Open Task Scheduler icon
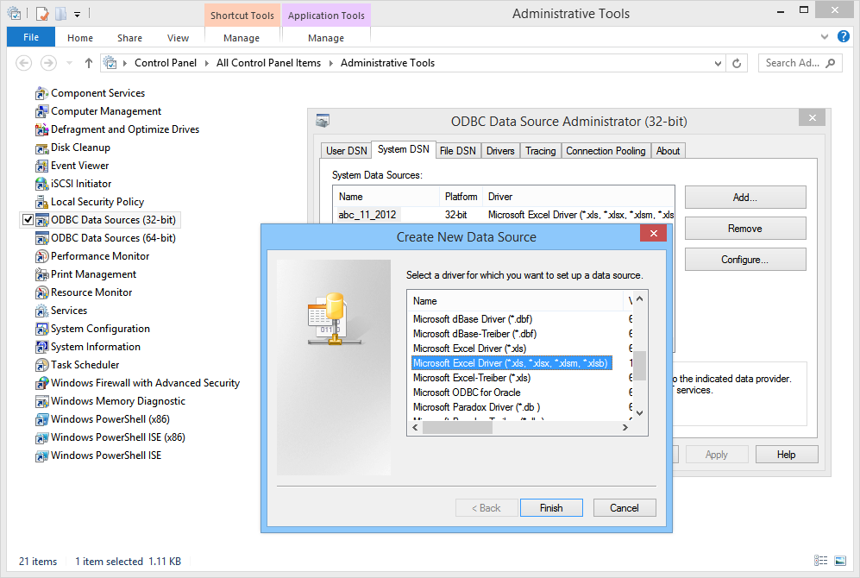Screen dimensions: 860x578 click(41, 365)
